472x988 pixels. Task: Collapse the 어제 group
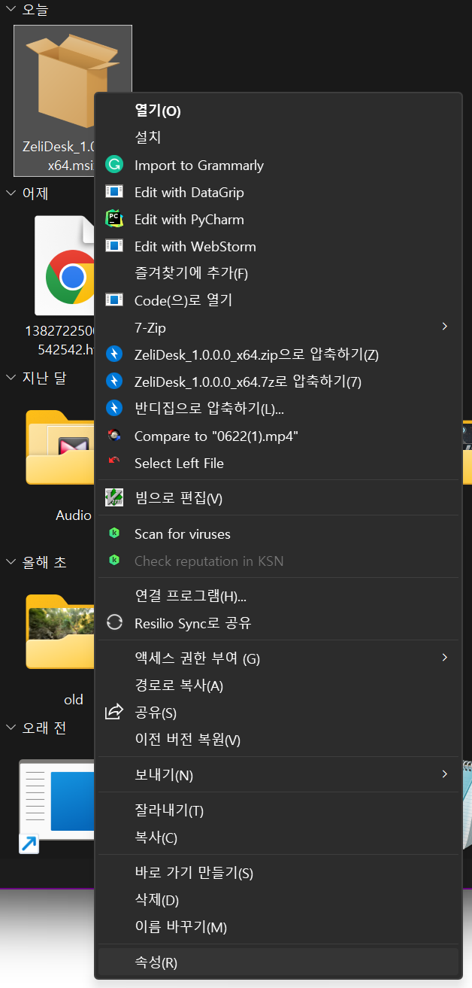click(11, 193)
